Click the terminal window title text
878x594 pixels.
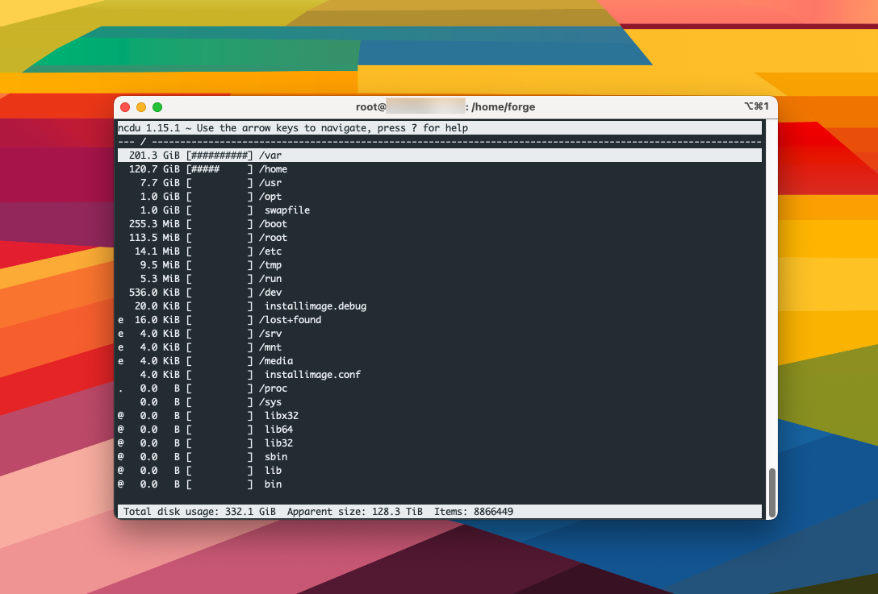coord(445,107)
